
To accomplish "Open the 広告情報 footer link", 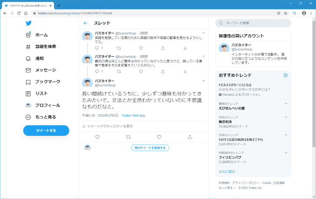I will [x=279, y=183].
